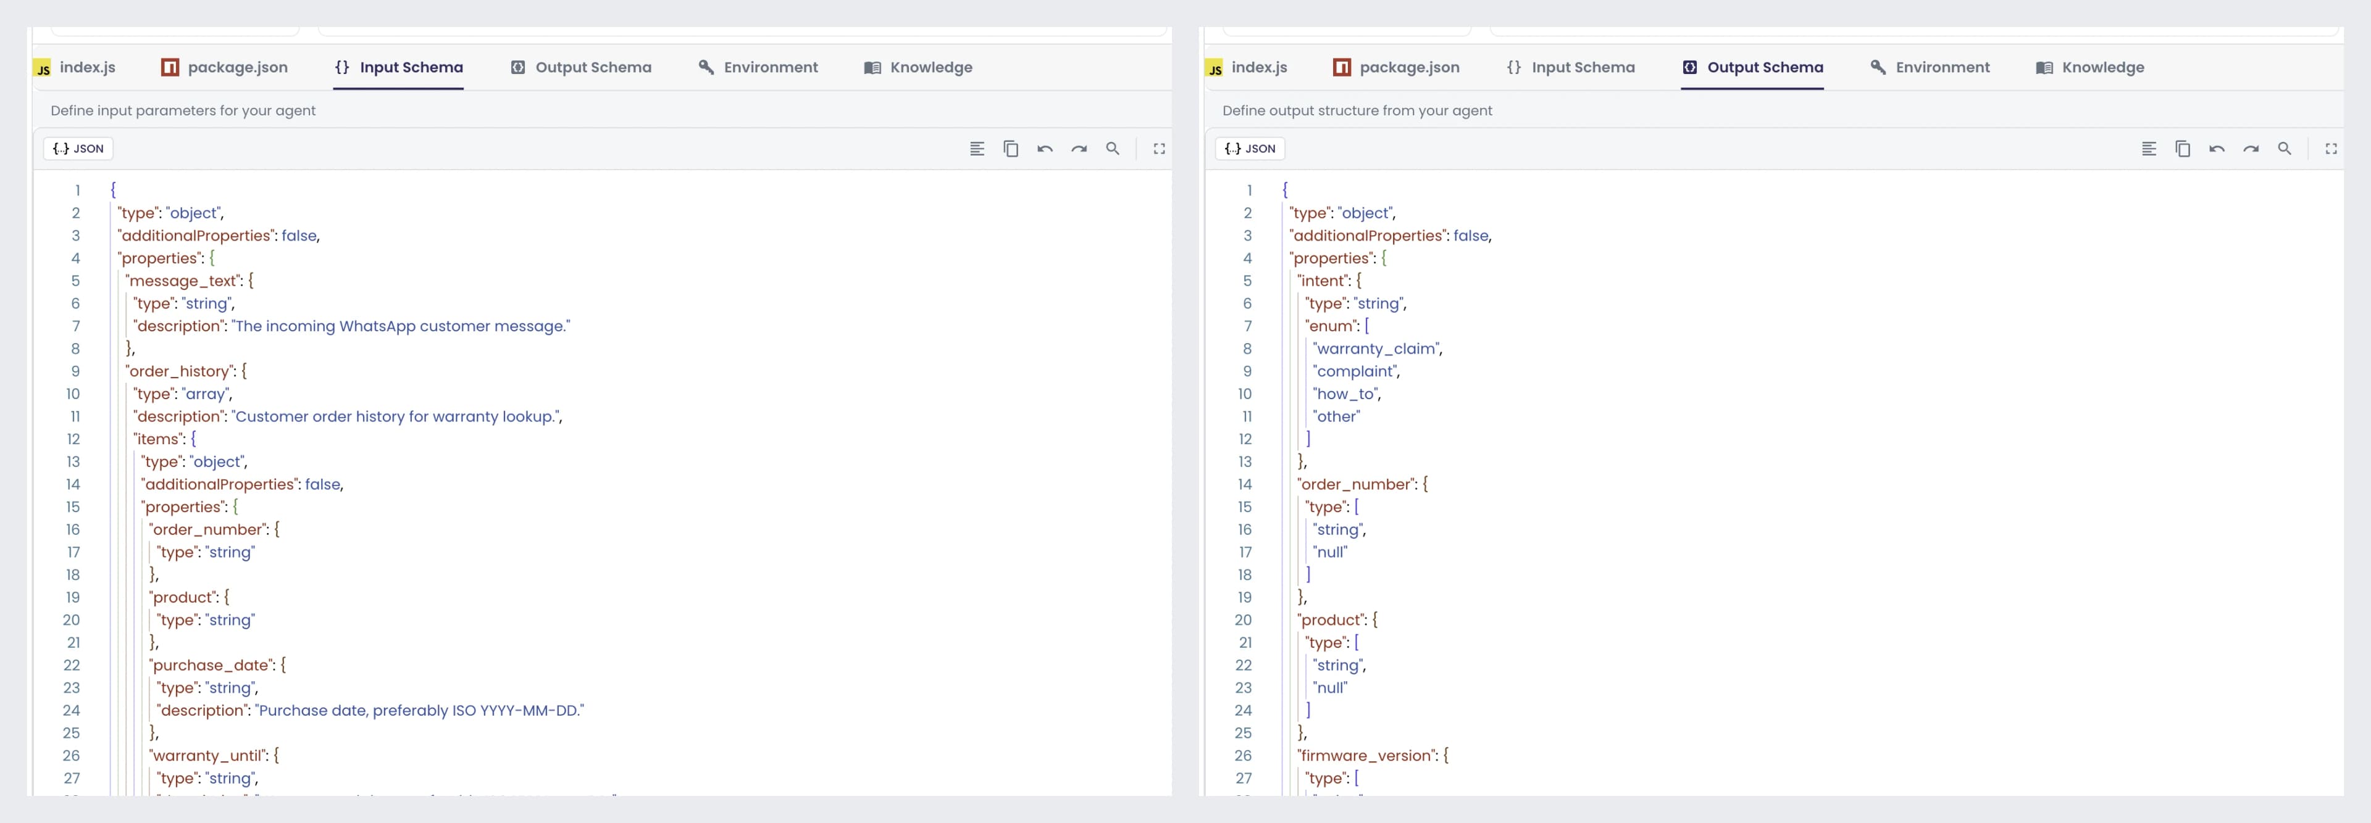Screen dimensions: 2371x823
Task: Click "firmware_version" key in right editor
Action: (x=1366, y=755)
